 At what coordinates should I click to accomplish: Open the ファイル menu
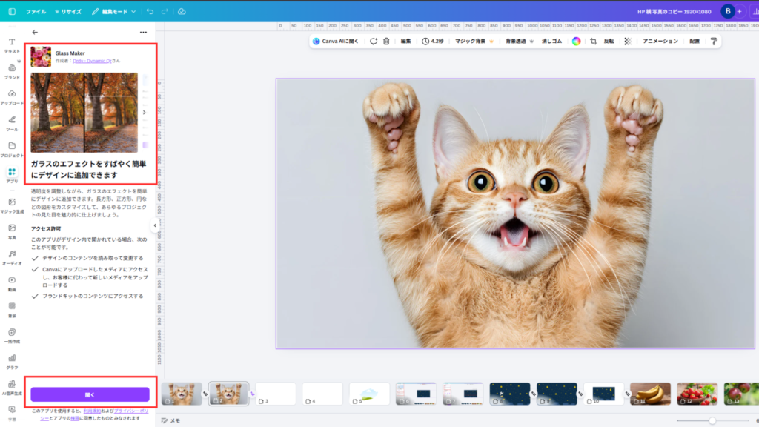(x=36, y=12)
